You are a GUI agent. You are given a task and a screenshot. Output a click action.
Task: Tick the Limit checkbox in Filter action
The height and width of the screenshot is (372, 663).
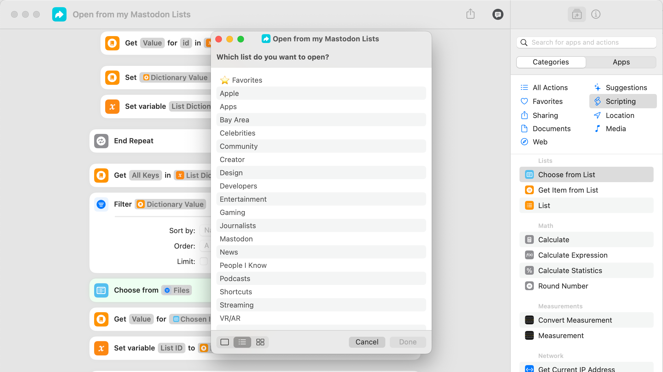[x=204, y=261]
